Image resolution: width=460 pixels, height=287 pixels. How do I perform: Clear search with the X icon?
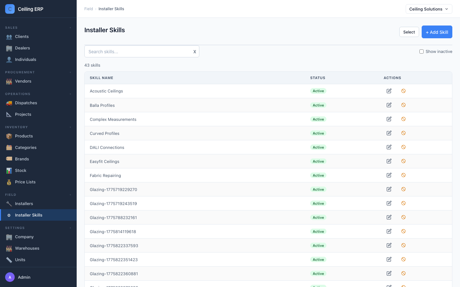195,52
